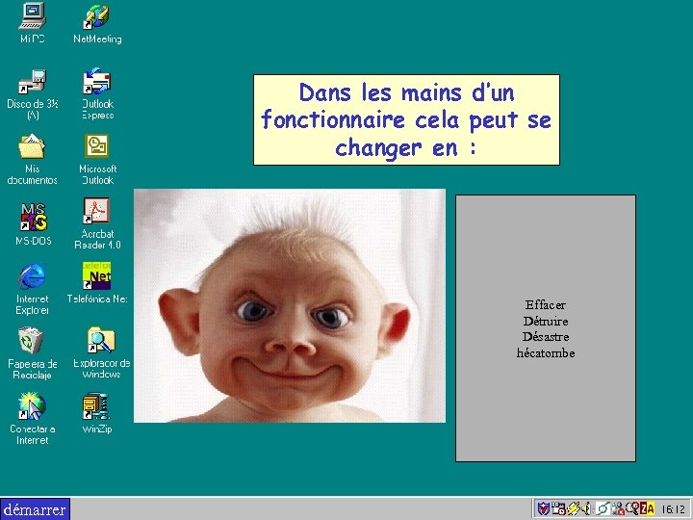Click the teal swirl tray icon

[603, 509]
